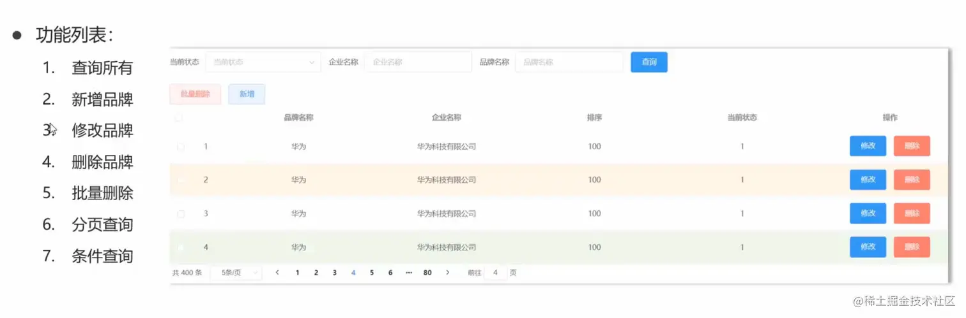Screen dimensions: 966x318
Task: Check the checkbox for row 1
Action: (180, 147)
